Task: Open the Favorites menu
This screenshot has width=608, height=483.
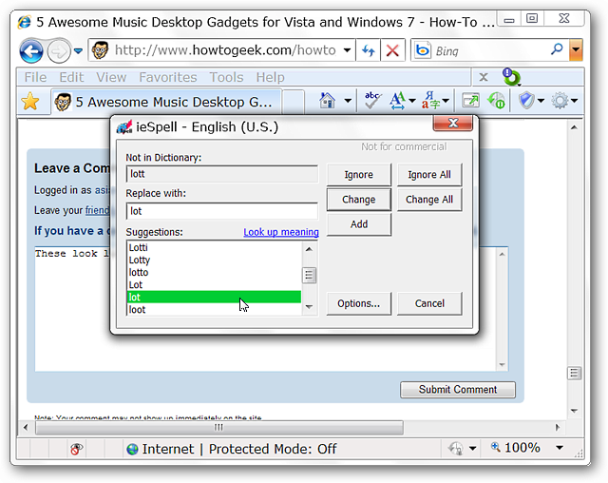Action: pyautogui.click(x=168, y=77)
